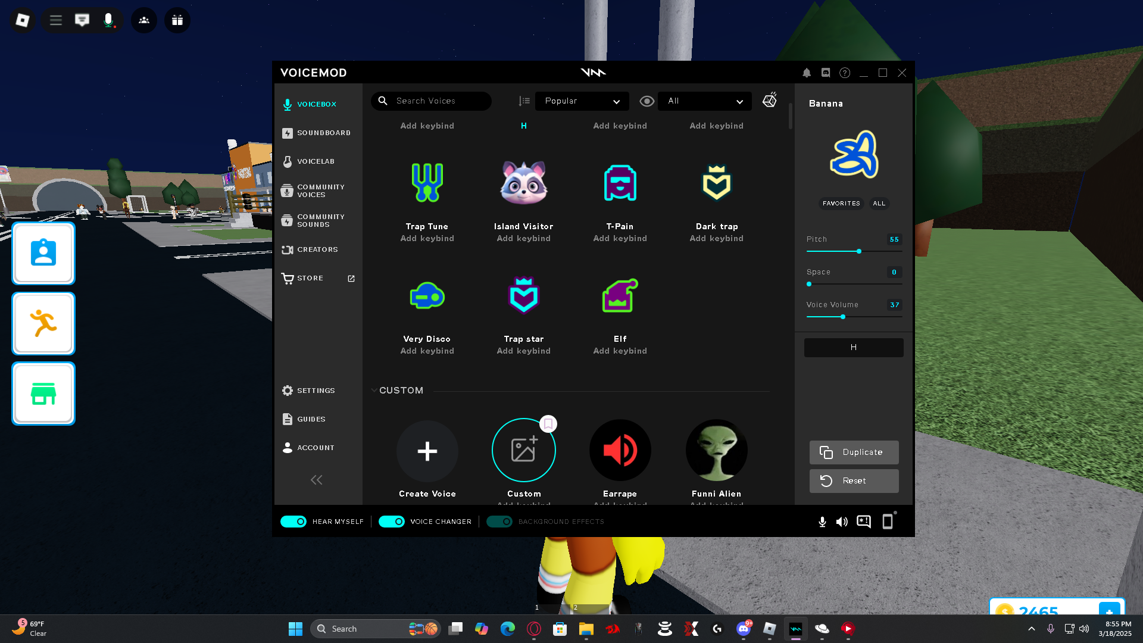Open the Roblox chat icon

pos(82,20)
